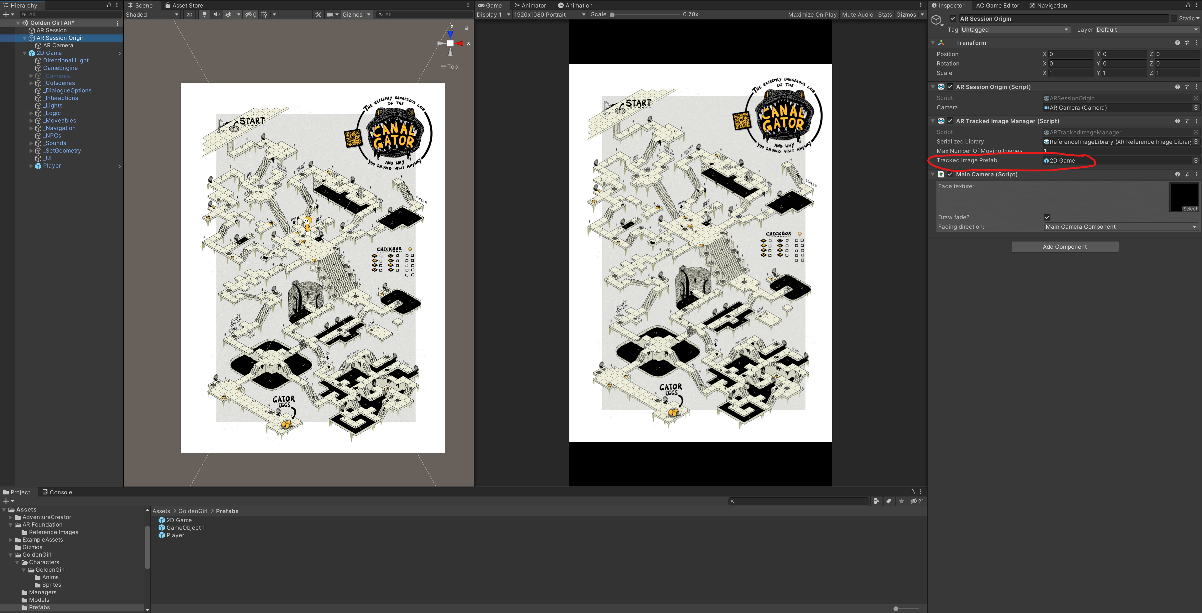Toggle scene effects layers icon

click(x=228, y=14)
